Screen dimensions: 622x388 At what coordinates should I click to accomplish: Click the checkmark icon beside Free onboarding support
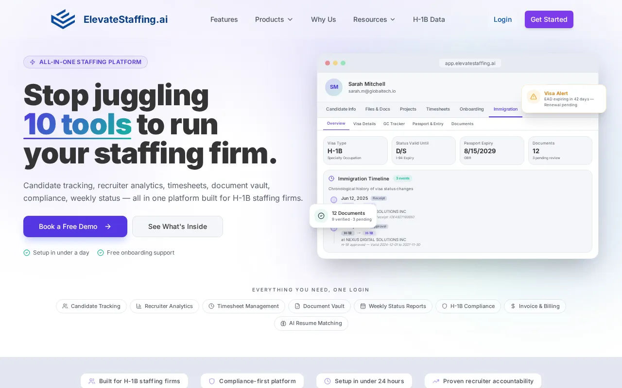click(x=101, y=253)
